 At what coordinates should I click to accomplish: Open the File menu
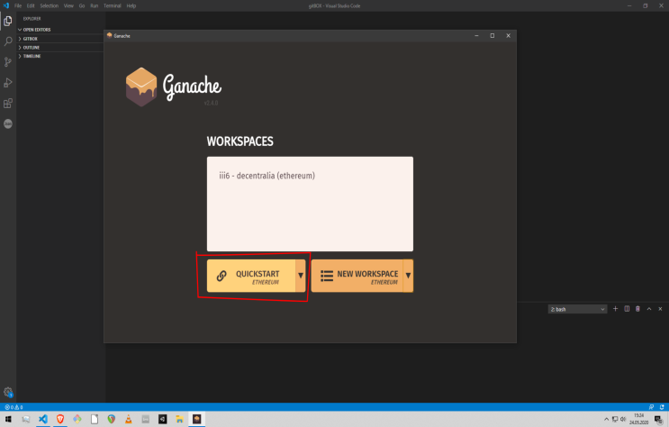[18, 6]
